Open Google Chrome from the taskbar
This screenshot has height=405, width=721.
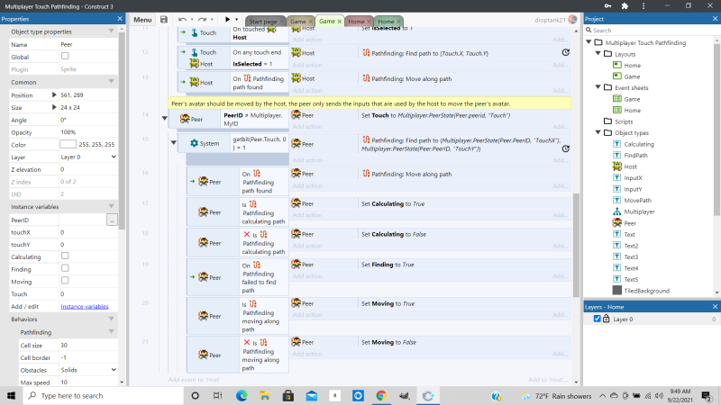(380, 395)
